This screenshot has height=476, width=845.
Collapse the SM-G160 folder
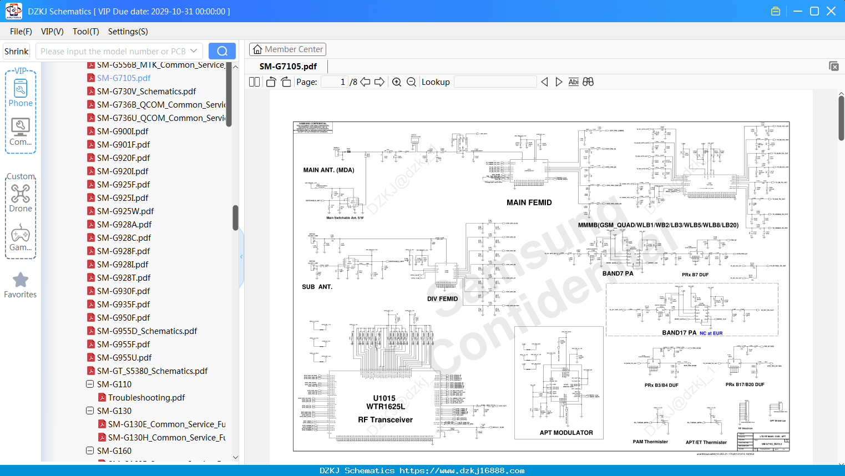click(90, 450)
